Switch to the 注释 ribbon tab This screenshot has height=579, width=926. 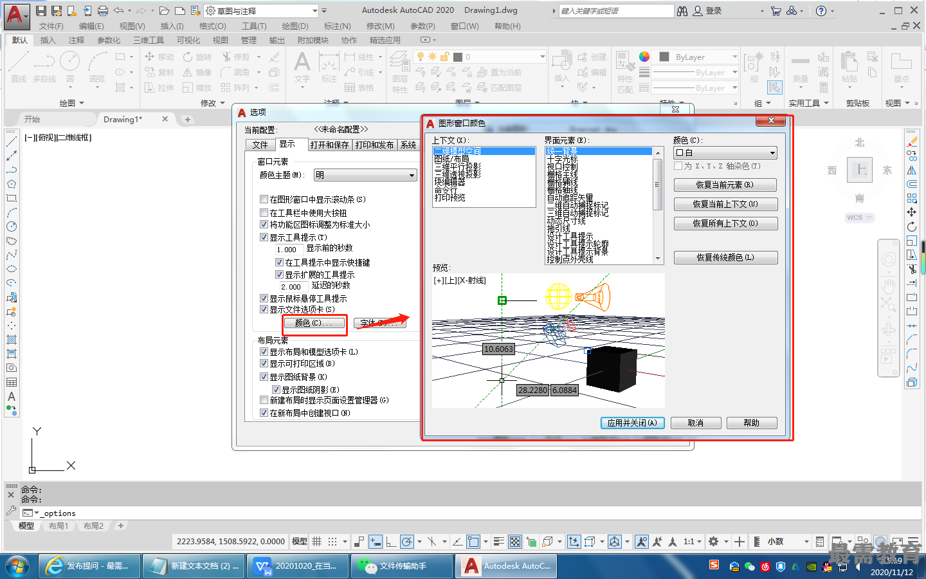coord(77,41)
